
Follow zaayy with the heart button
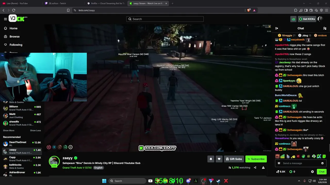coord(219,159)
